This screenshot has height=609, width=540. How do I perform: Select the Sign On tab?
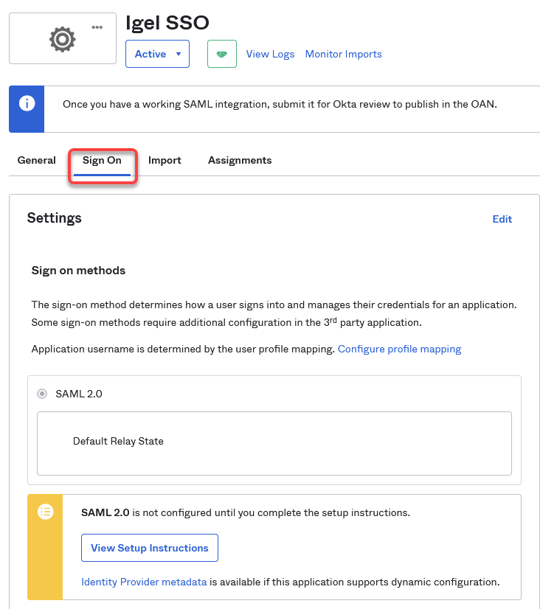pyautogui.click(x=102, y=160)
